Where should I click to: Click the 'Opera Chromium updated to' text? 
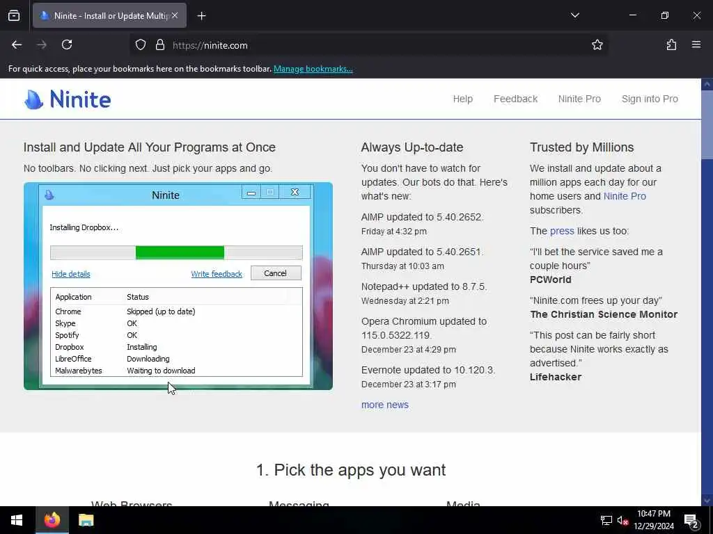[424, 321]
